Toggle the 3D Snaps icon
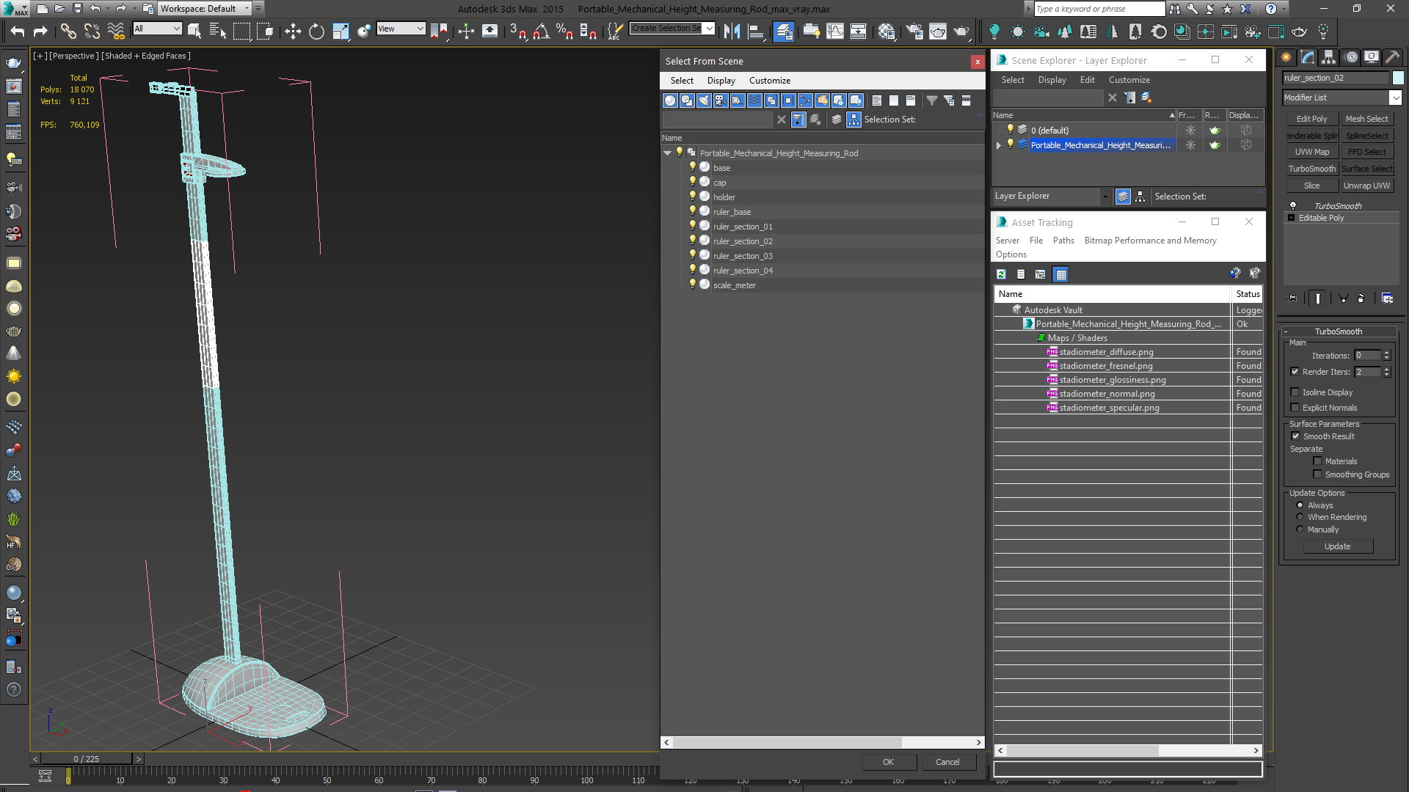1409x792 pixels. point(517,31)
